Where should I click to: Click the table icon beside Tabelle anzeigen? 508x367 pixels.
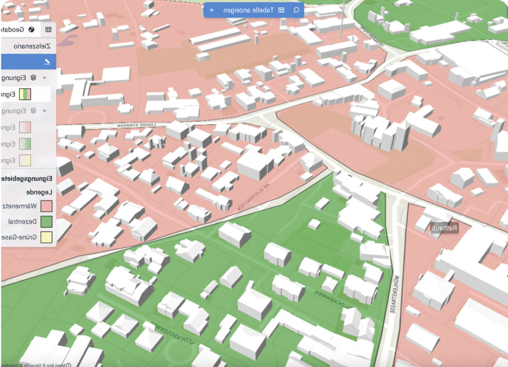pyautogui.click(x=281, y=10)
